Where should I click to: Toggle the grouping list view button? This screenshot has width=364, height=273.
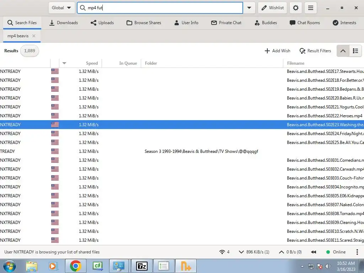point(355,51)
